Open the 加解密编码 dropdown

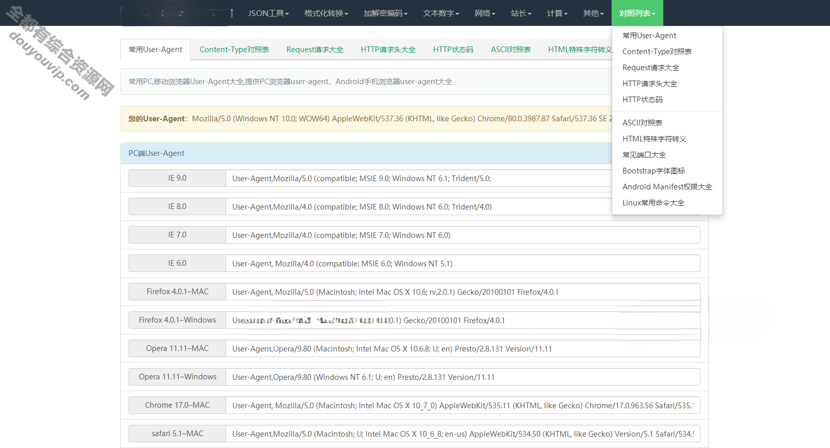[385, 13]
